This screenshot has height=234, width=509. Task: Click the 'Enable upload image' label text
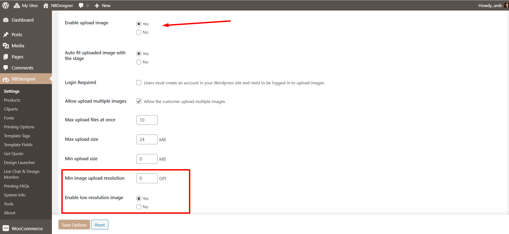click(x=87, y=23)
